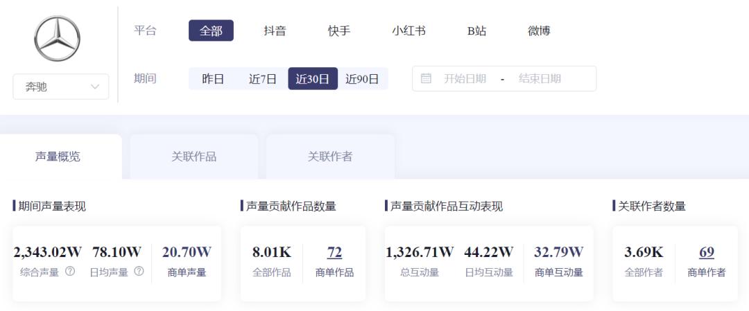Click the help icon beside 日均声量
This screenshot has height=311, width=749.
pos(139,272)
